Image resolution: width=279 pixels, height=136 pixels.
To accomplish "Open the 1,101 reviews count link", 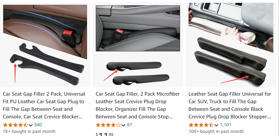I will click(x=226, y=125).
